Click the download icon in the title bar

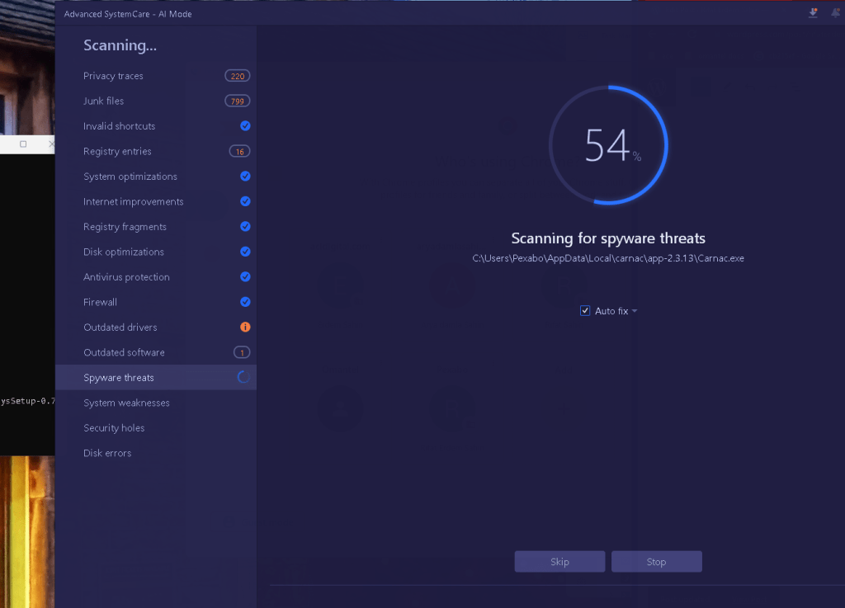[x=813, y=13]
